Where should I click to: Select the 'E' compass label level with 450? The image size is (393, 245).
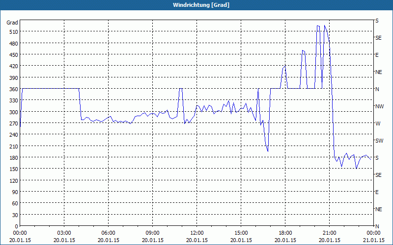pyautogui.click(x=377, y=55)
